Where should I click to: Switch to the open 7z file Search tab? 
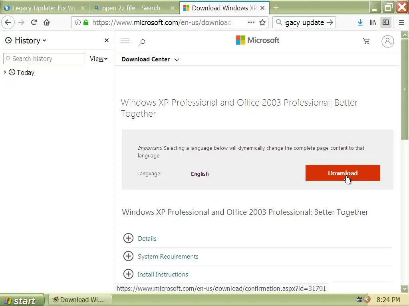(x=131, y=8)
